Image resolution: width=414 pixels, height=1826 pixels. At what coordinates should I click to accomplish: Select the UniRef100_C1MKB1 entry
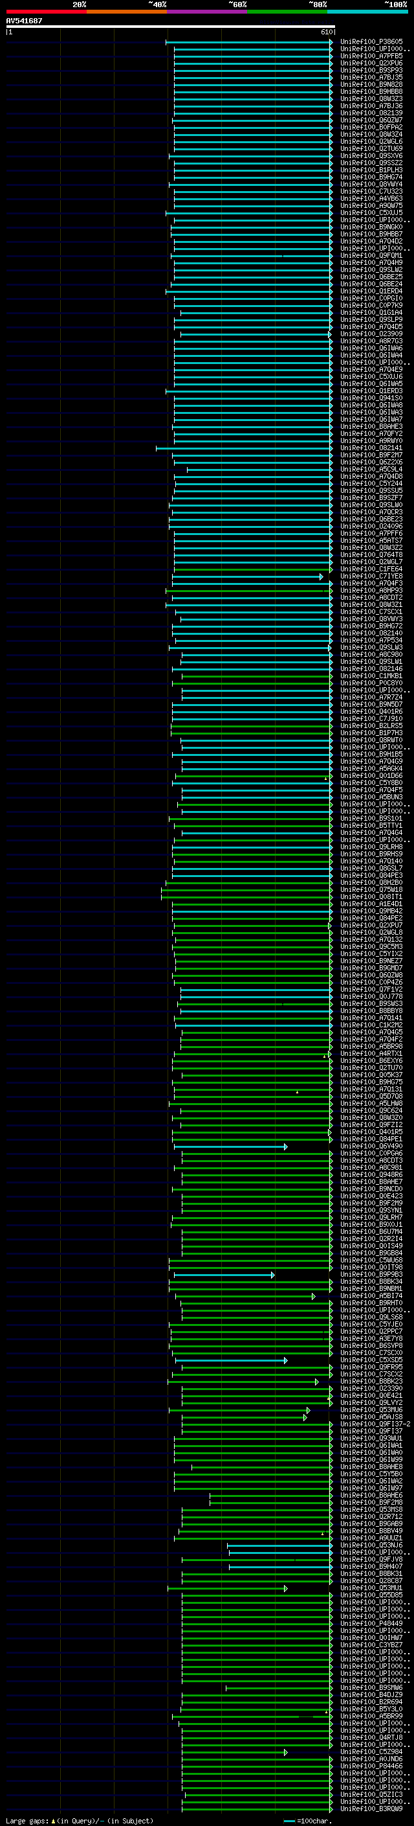click(371, 676)
